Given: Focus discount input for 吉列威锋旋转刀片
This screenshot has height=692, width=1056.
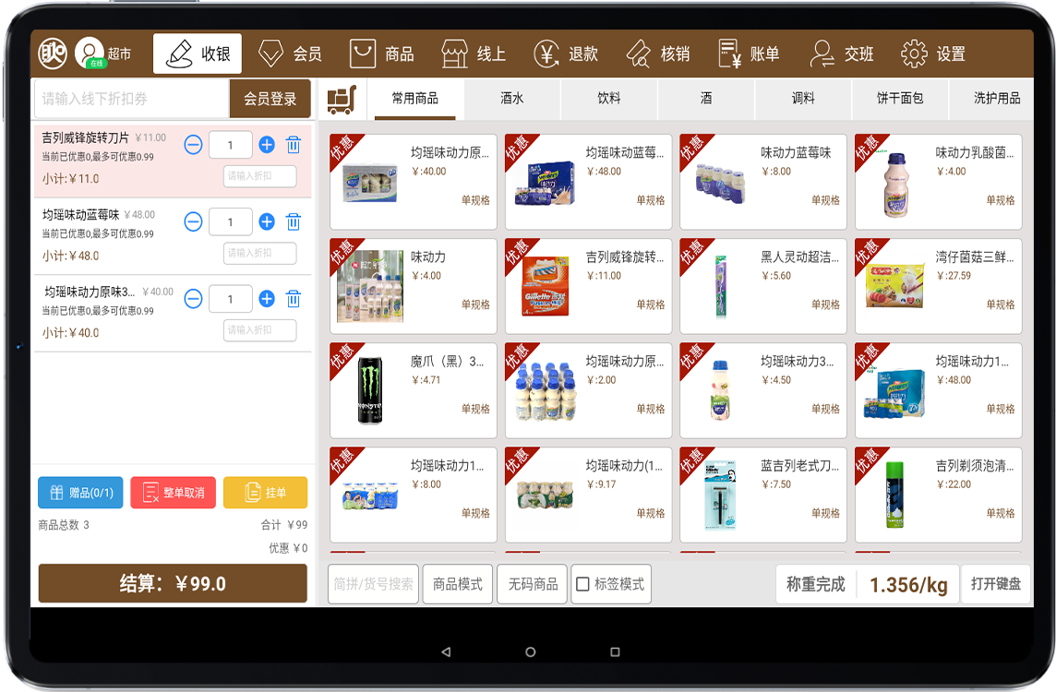Looking at the screenshot, I should (x=260, y=176).
